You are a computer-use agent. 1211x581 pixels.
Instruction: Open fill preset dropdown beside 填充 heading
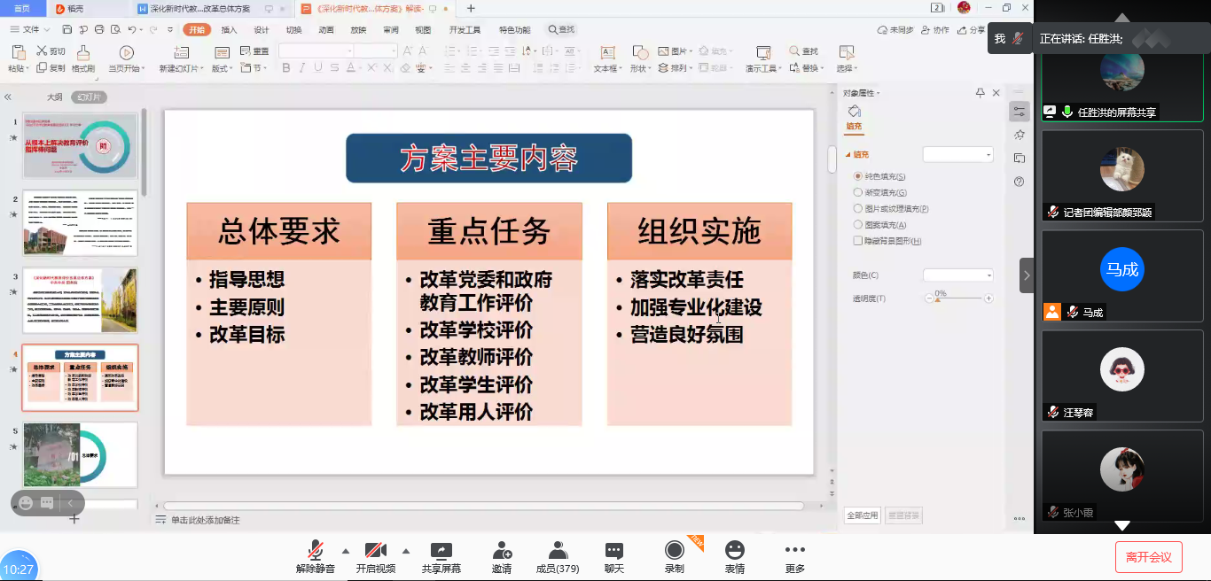[958, 155]
